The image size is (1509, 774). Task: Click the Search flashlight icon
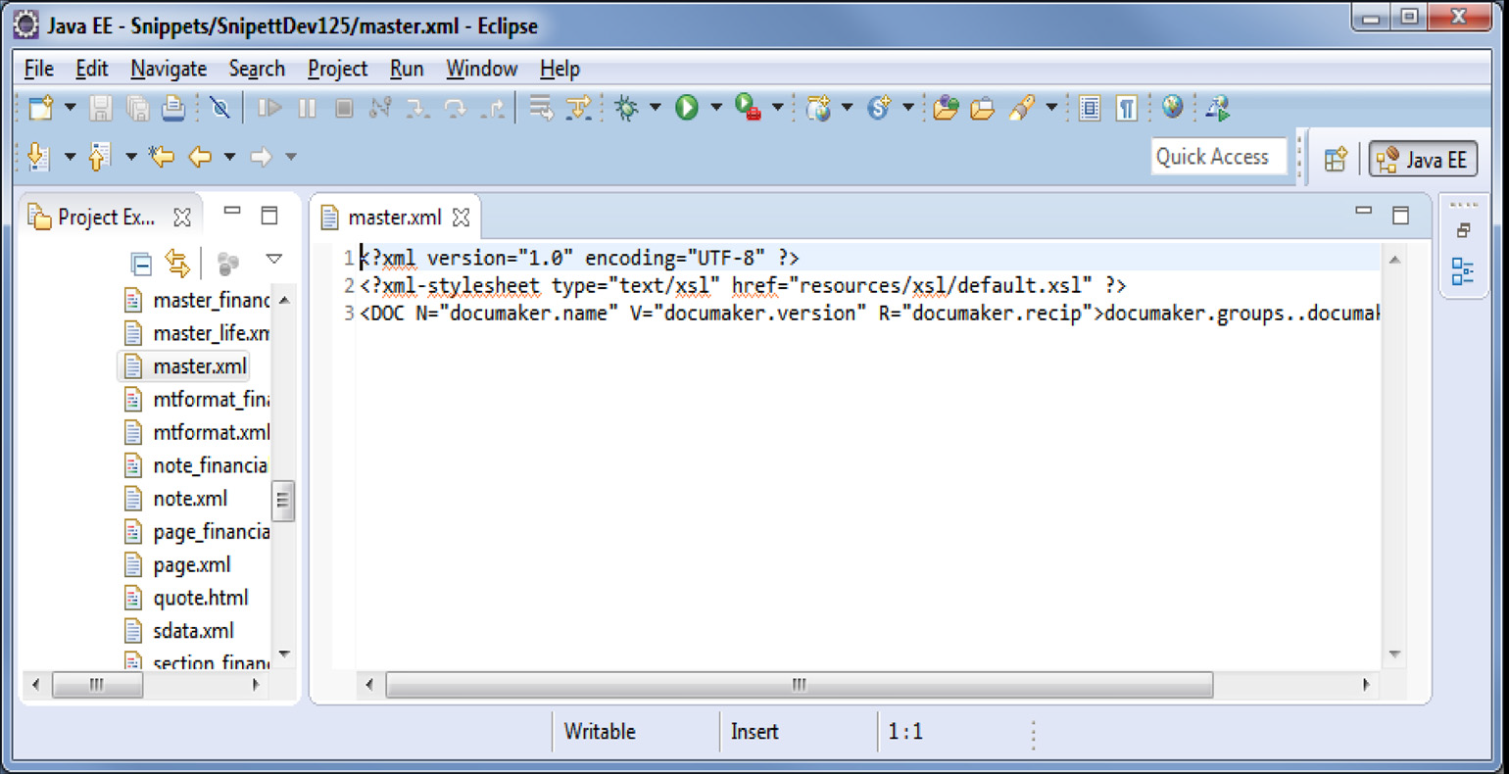click(x=1022, y=108)
